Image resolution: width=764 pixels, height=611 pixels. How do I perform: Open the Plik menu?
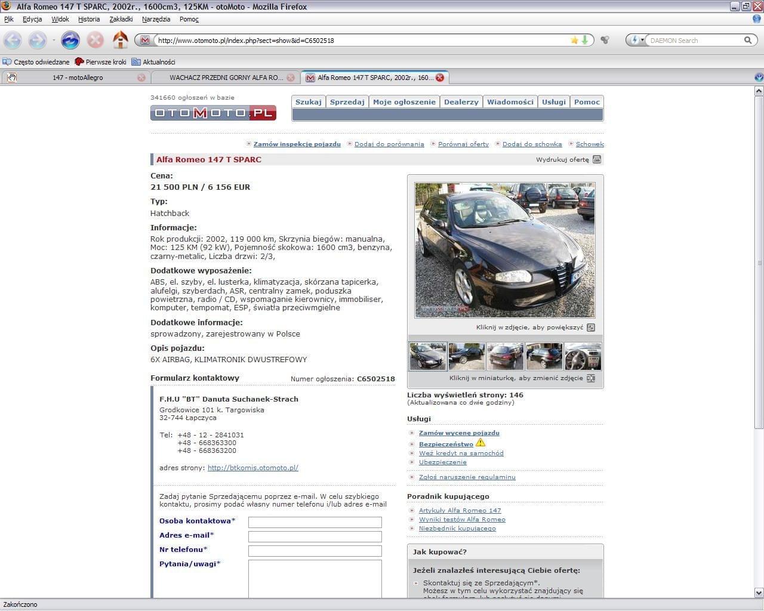click(9, 19)
